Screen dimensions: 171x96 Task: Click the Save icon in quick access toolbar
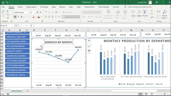point(3,2)
